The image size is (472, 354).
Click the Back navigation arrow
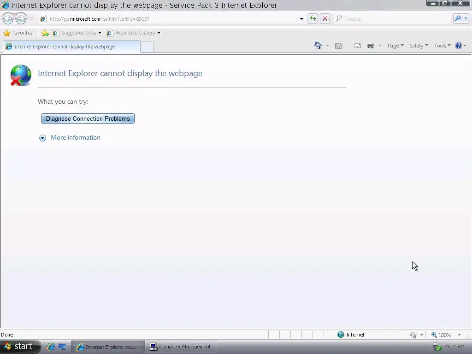pyautogui.click(x=8, y=18)
